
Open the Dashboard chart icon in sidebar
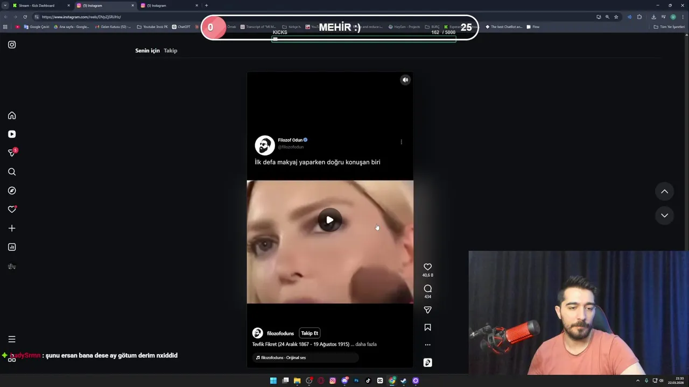12,247
